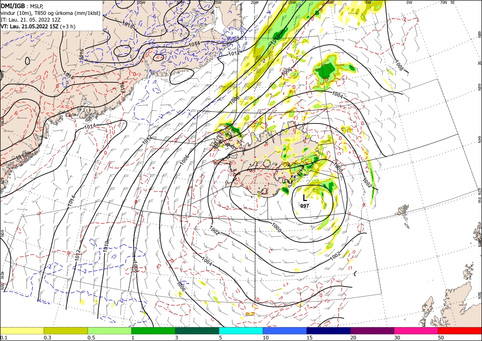Screen dimensions: 482x341
Task: Choose the navy 15 mm legend swatch
Action: coord(329,330)
